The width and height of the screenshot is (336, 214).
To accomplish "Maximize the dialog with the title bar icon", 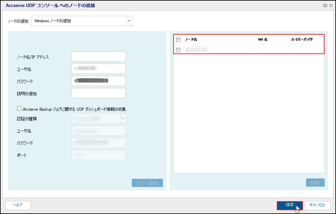I will 325,6.
